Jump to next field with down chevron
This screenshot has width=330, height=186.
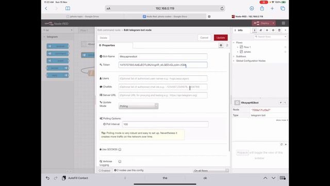point(273,178)
